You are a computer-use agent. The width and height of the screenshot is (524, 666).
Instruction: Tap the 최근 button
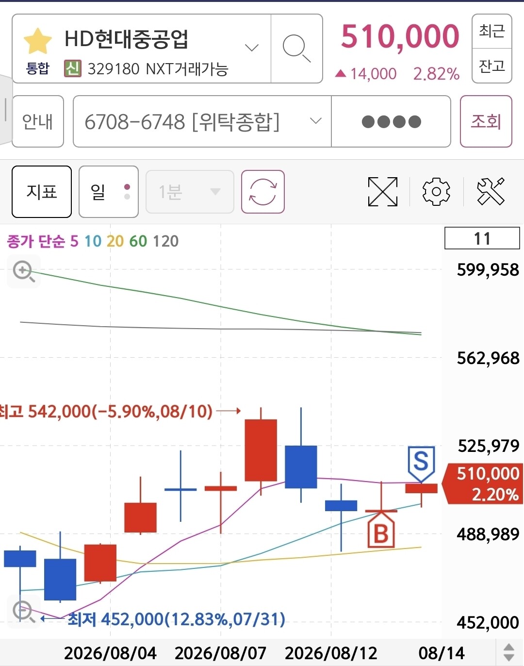point(491,32)
